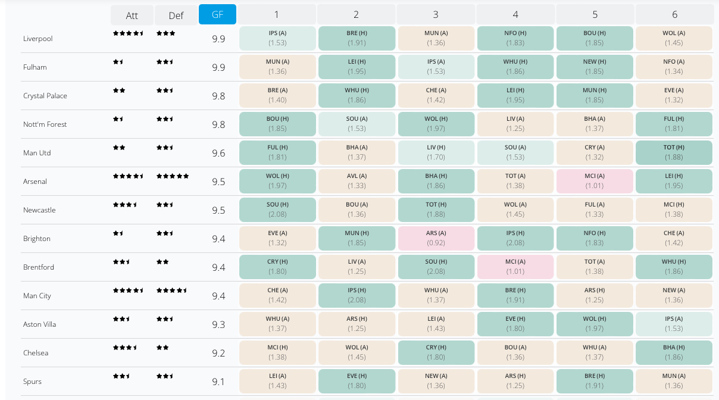Click Nott'm Forest's defence star rating
Screen dimensions: 719x400
click(x=165, y=119)
